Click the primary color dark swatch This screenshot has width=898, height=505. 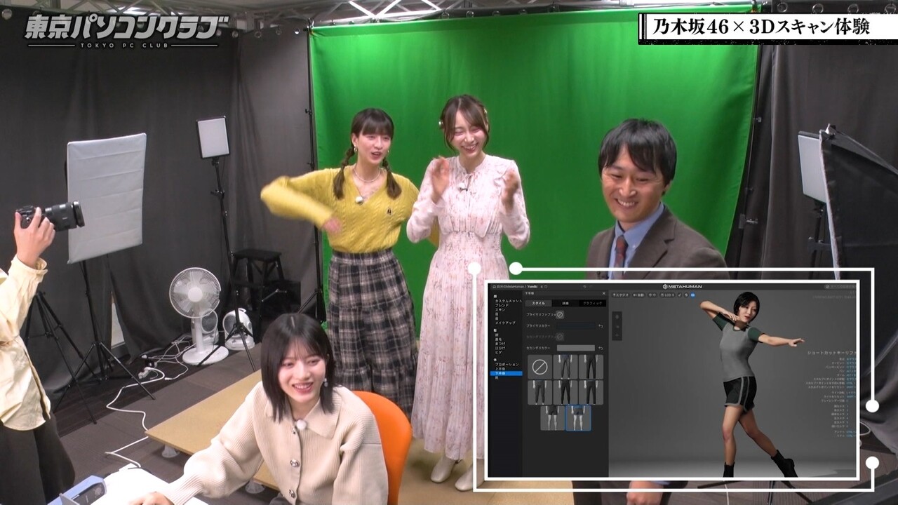click(576, 326)
